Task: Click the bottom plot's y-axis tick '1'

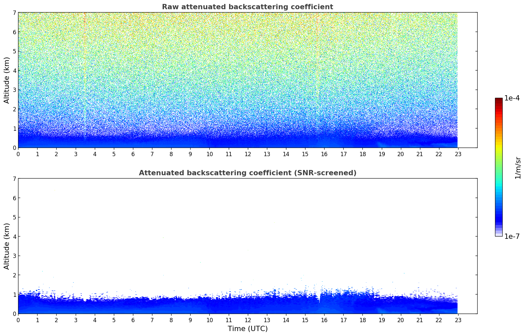Action: (14, 294)
